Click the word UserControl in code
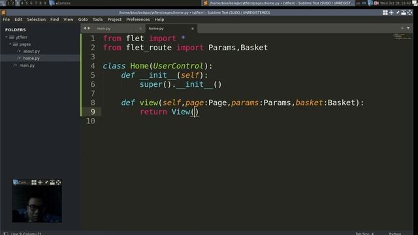The image size is (418, 235). (x=178, y=66)
